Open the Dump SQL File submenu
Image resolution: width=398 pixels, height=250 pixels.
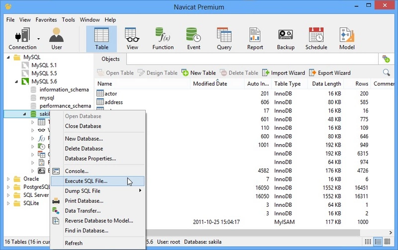pos(98,191)
